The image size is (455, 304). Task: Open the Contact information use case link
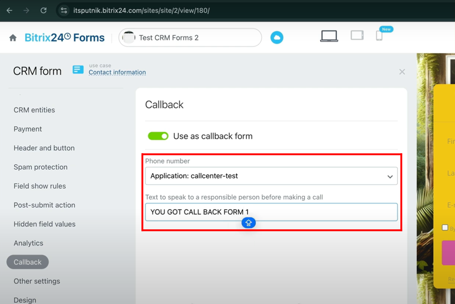pyautogui.click(x=117, y=72)
